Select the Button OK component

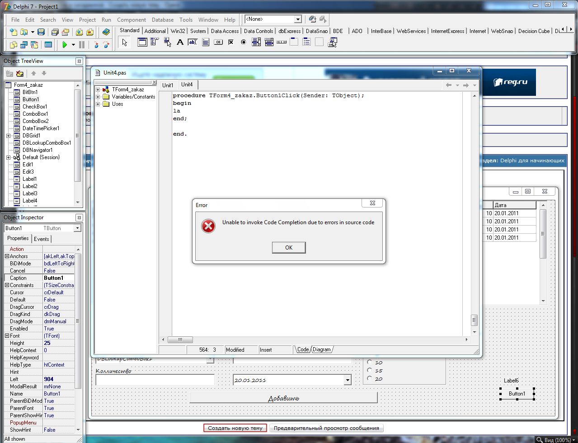[x=218, y=42]
